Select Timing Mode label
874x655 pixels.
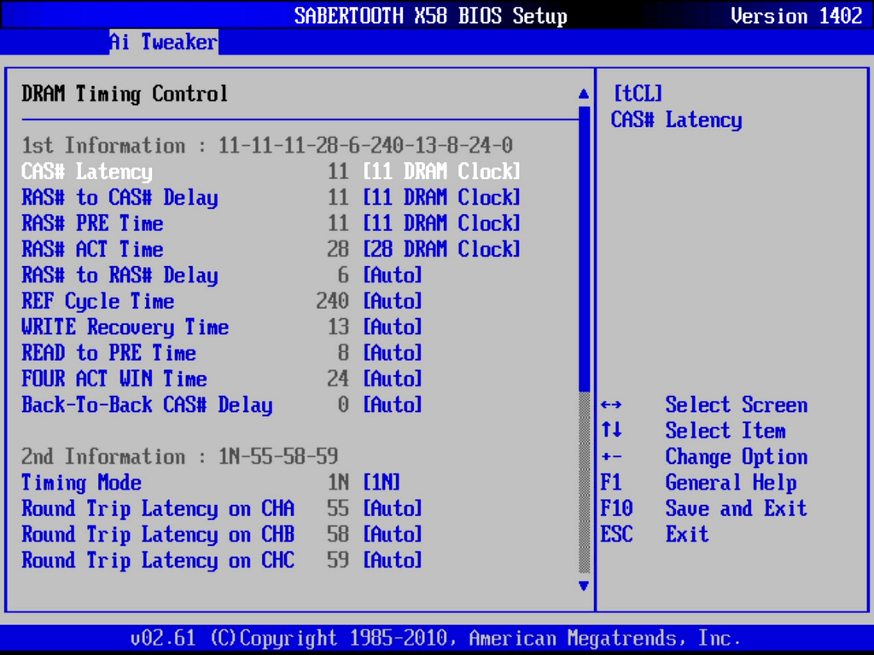pos(81,483)
